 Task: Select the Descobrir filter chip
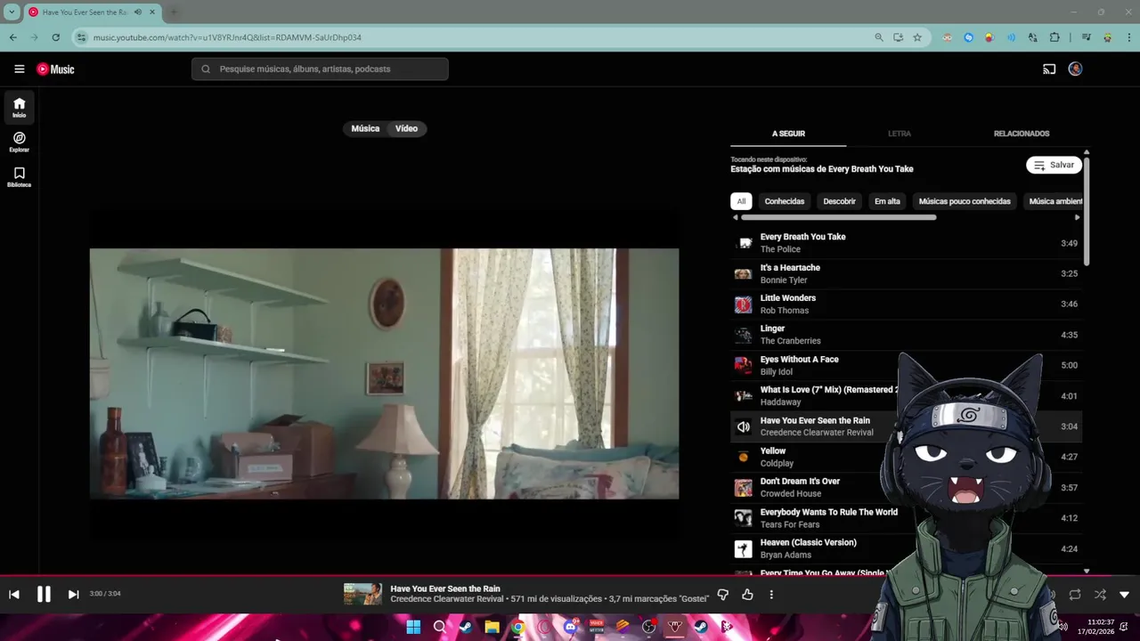(839, 201)
